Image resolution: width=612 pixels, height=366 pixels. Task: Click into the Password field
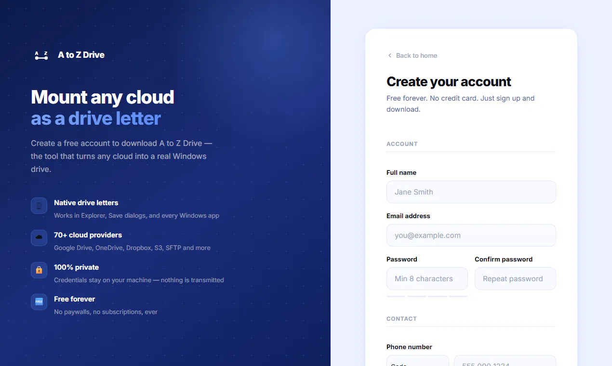[x=427, y=278]
